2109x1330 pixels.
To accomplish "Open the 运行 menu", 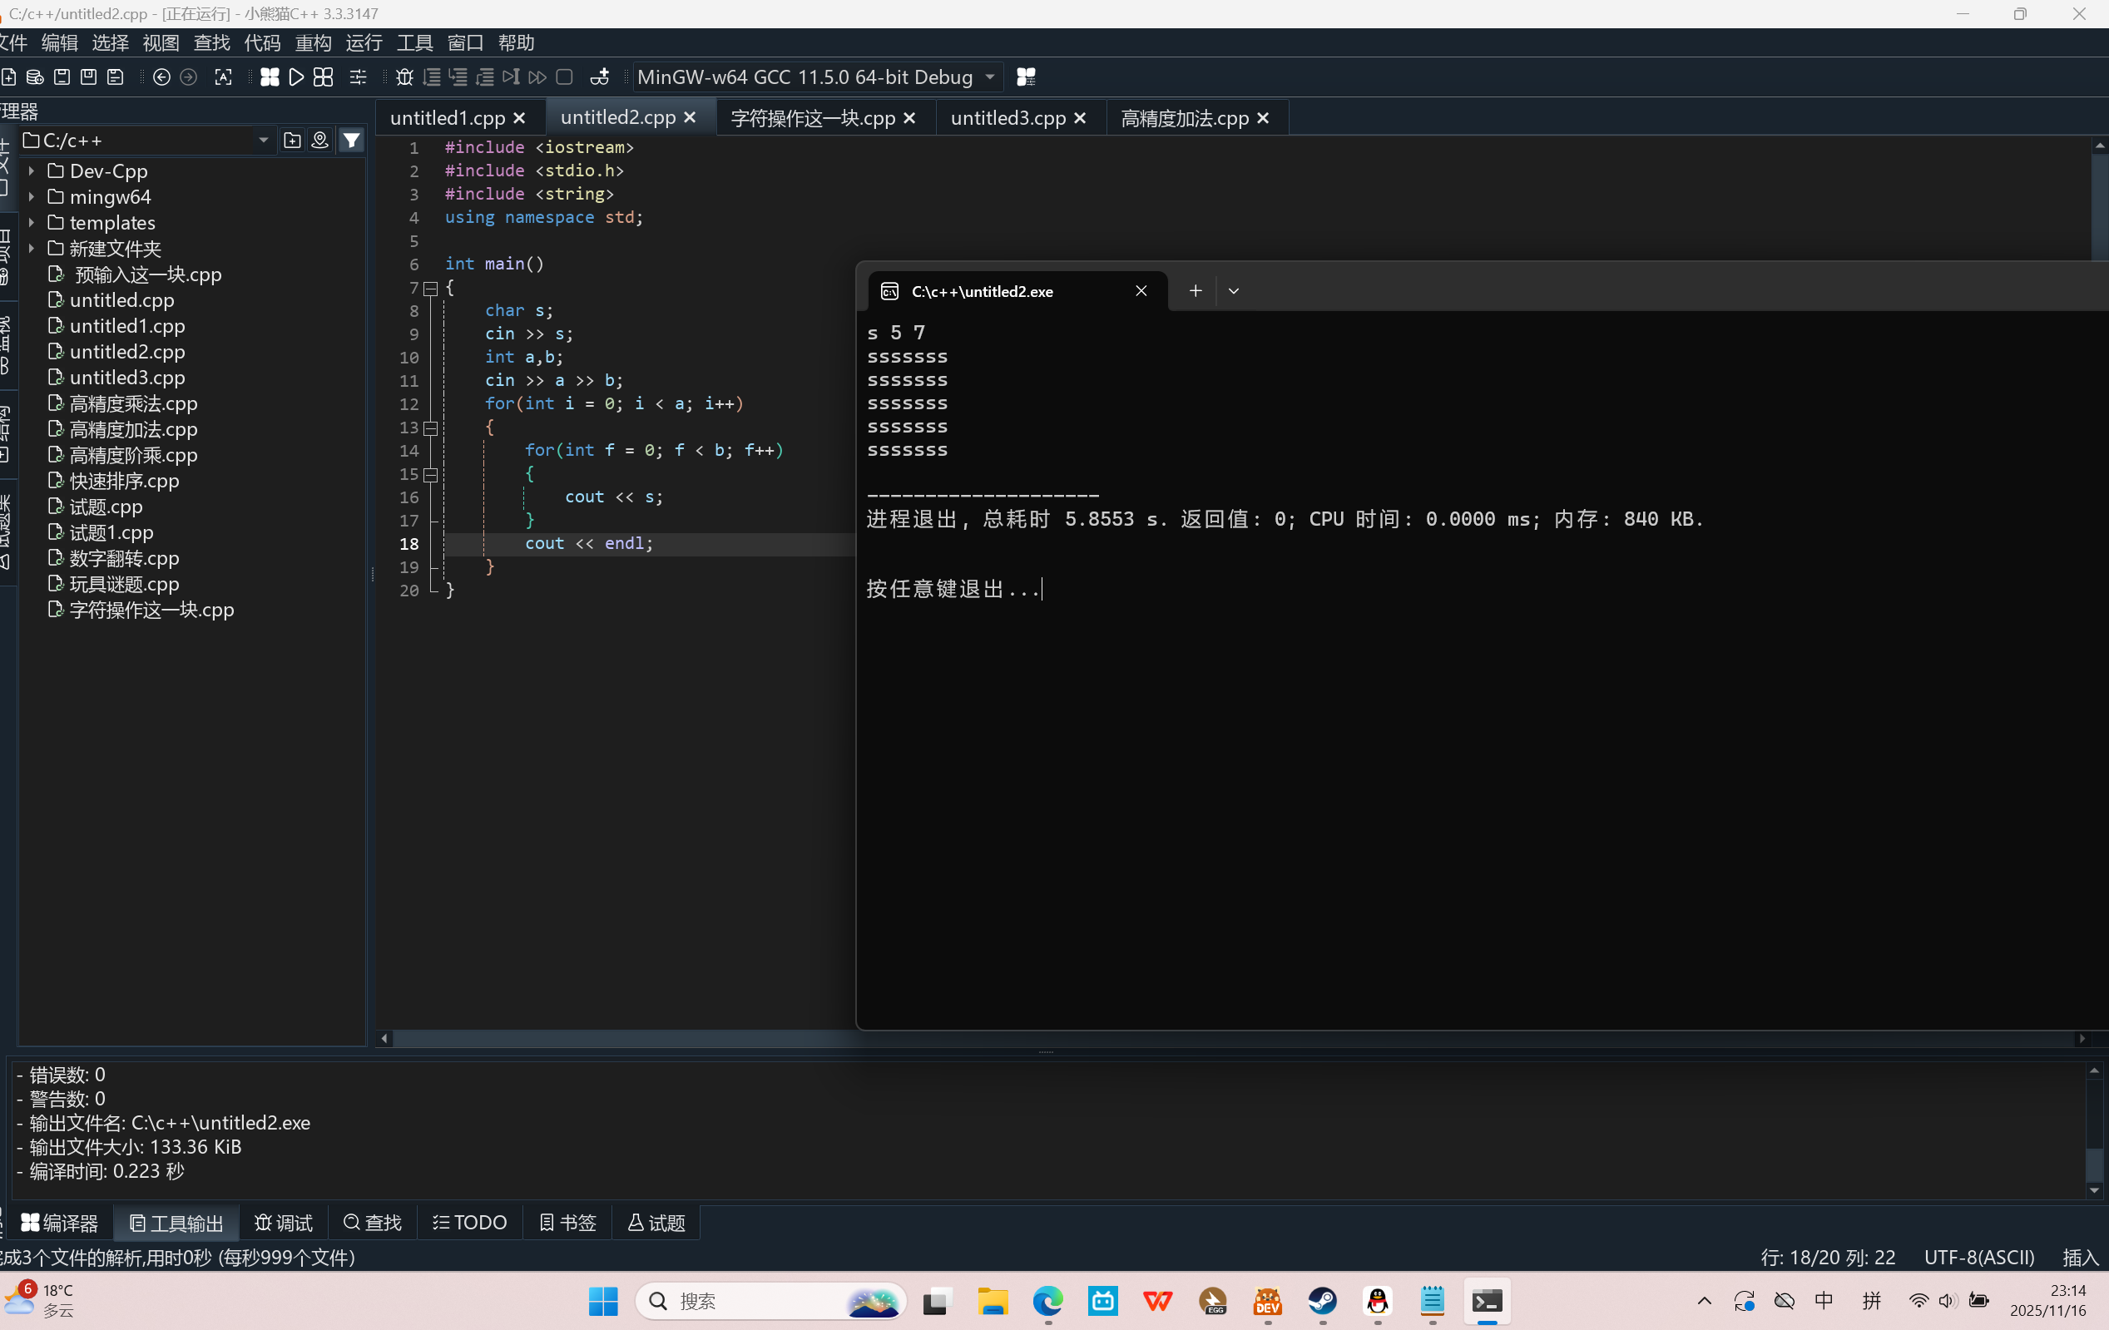I will coord(364,43).
